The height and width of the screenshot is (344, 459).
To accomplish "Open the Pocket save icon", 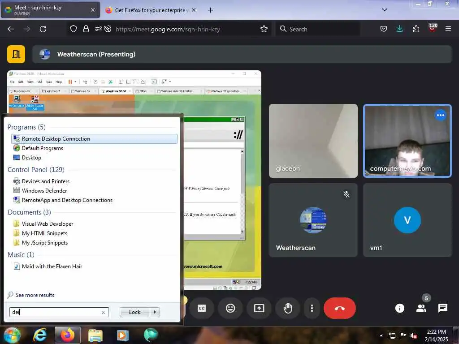I will [x=384, y=29].
